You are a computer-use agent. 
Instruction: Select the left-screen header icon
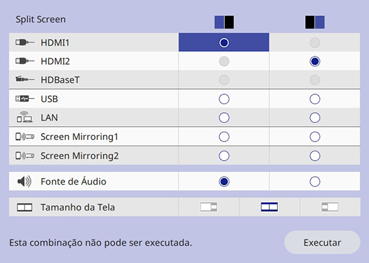224,23
